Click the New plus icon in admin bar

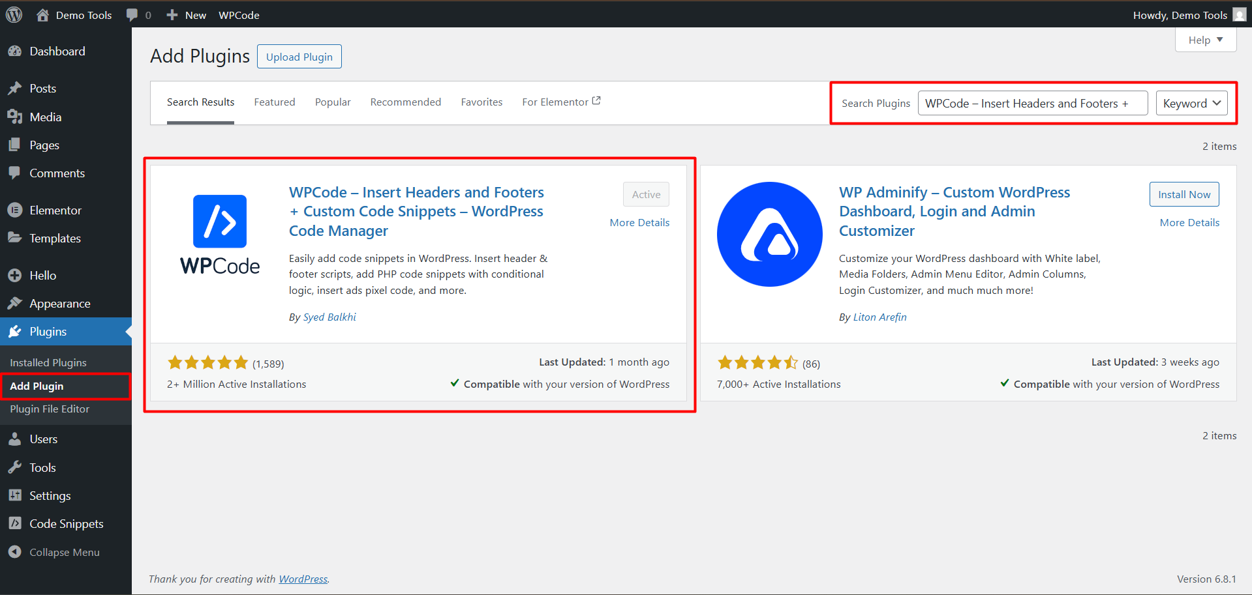(172, 14)
